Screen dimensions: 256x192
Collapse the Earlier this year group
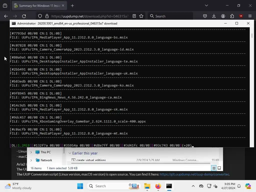(x=70, y=153)
